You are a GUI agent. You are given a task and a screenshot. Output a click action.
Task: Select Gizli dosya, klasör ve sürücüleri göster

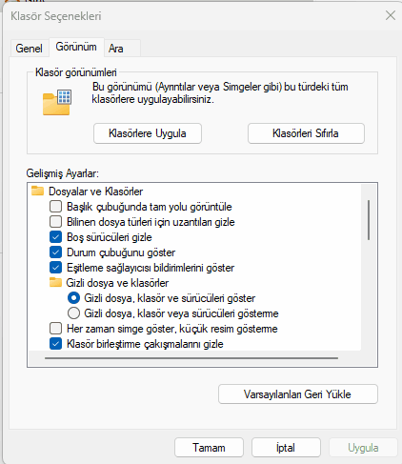73,298
